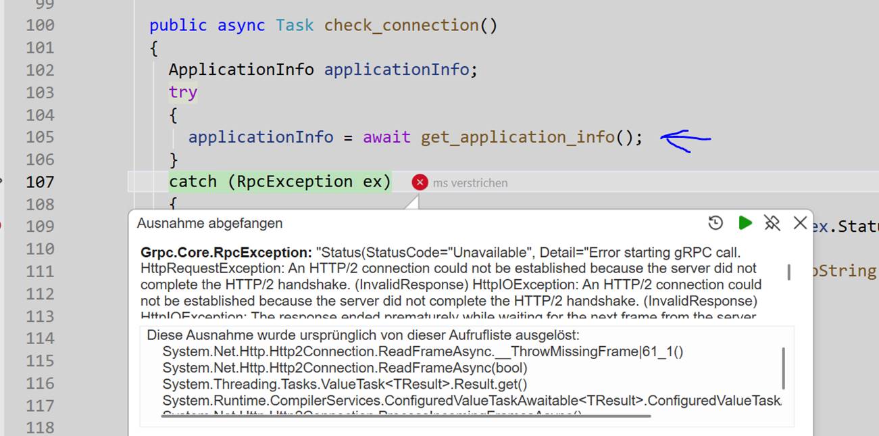Image resolution: width=879 pixels, height=436 pixels.
Task: Click the call stack horizontal scrollbar
Action: [x=406, y=416]
